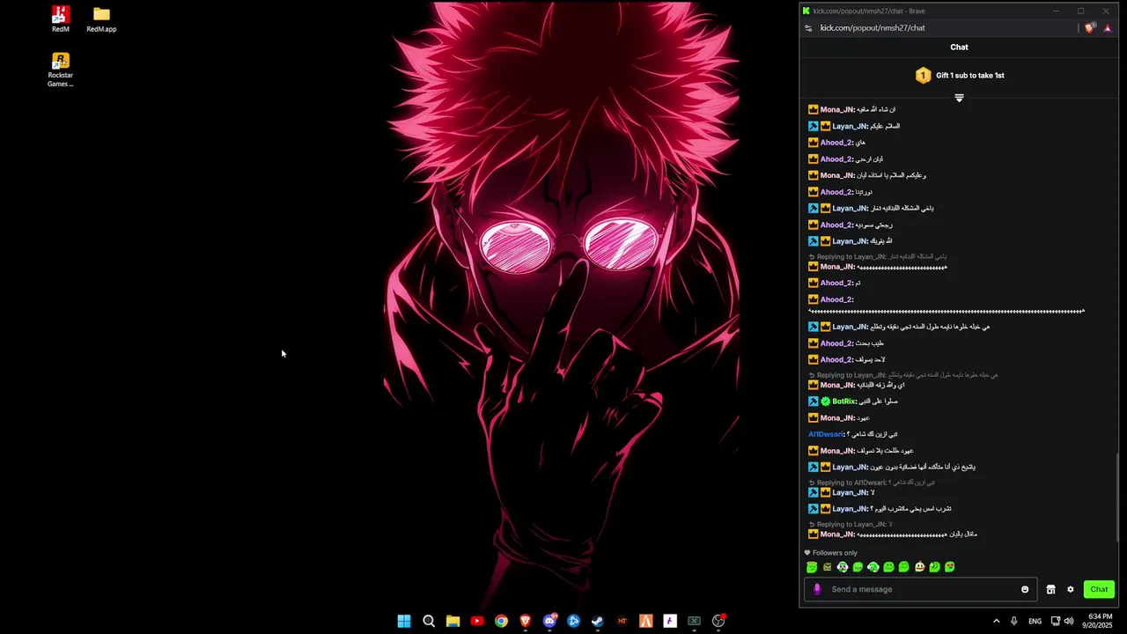Show hidden system tray icons chevron
1127x634 pixels.
pyautogui.click(x=996, y=621)
